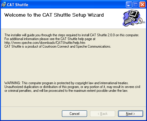Cancel the CAT Shuttle installation
147x121 pixels.
(75, 114)
